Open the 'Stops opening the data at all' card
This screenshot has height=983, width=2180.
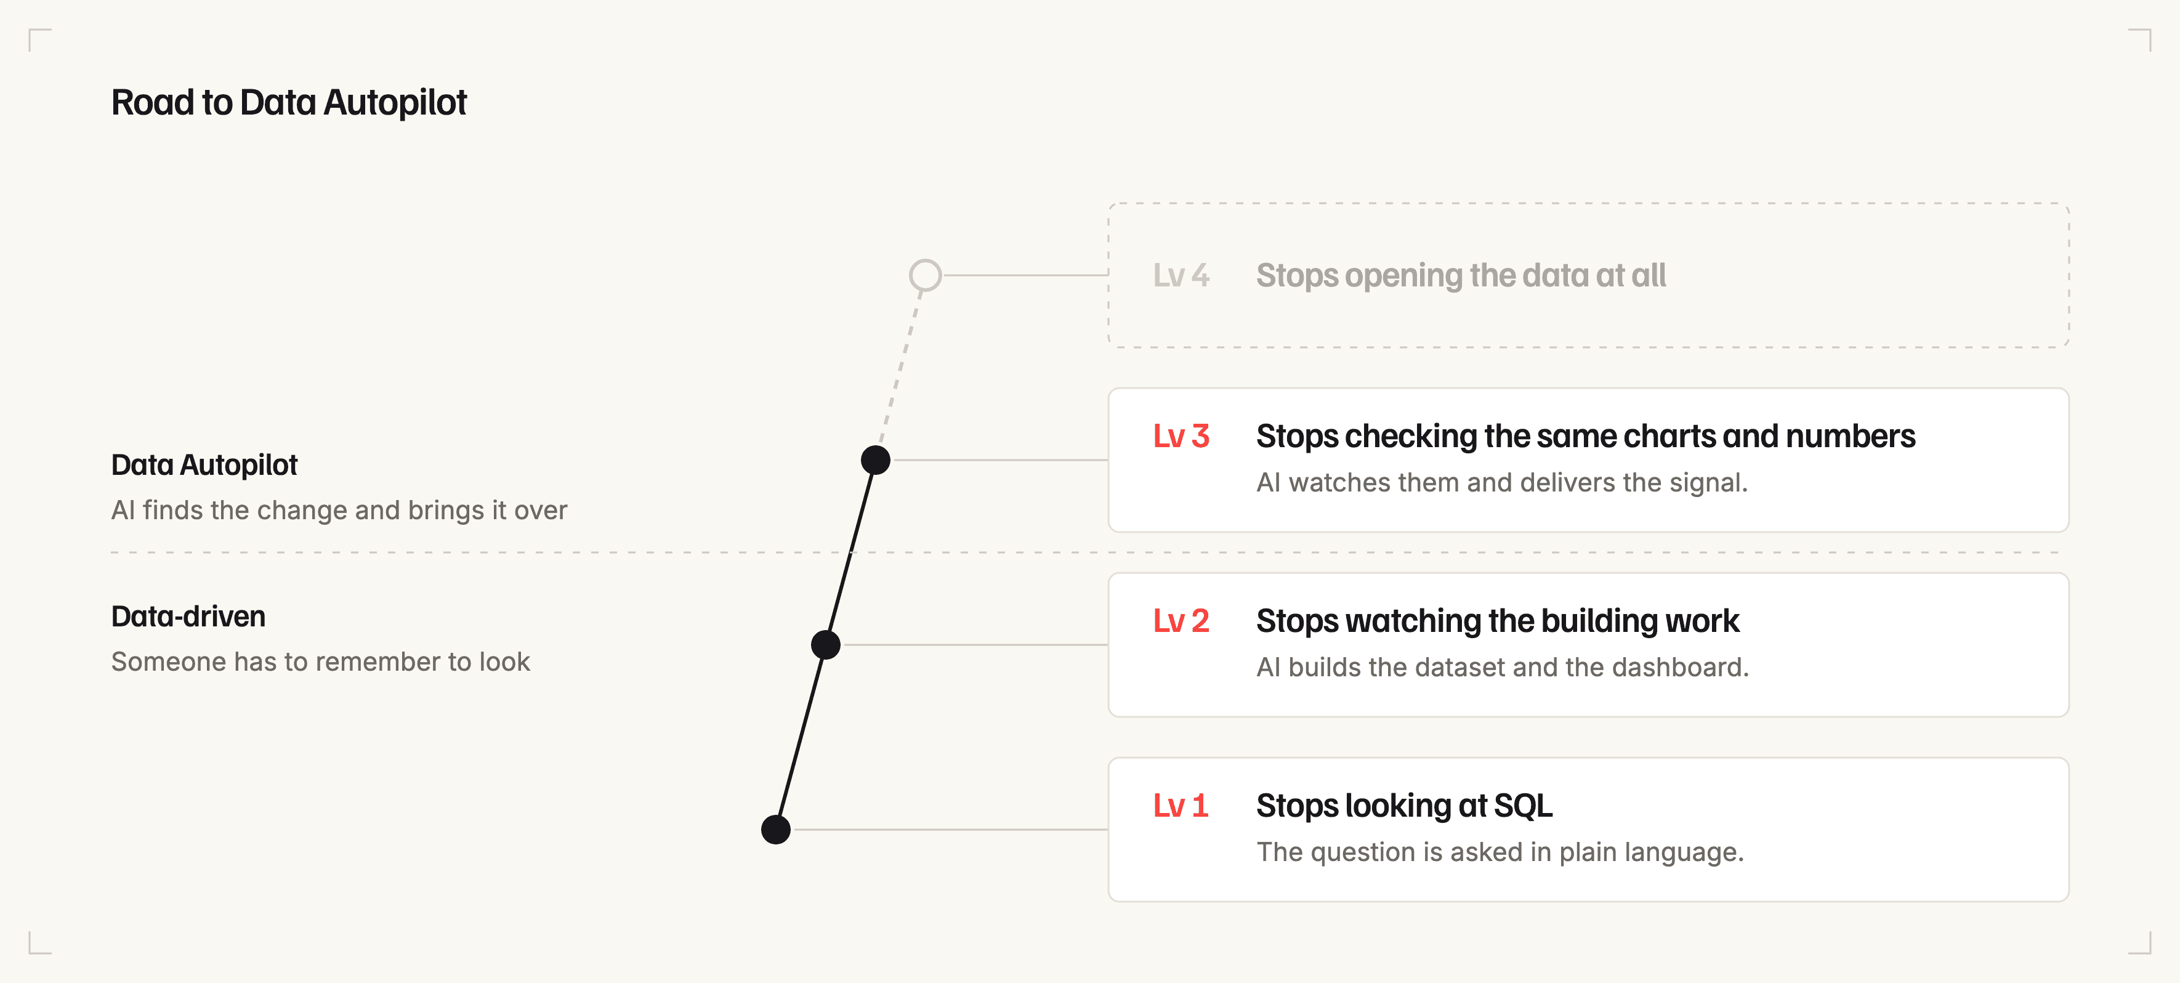pos(1588,275)
